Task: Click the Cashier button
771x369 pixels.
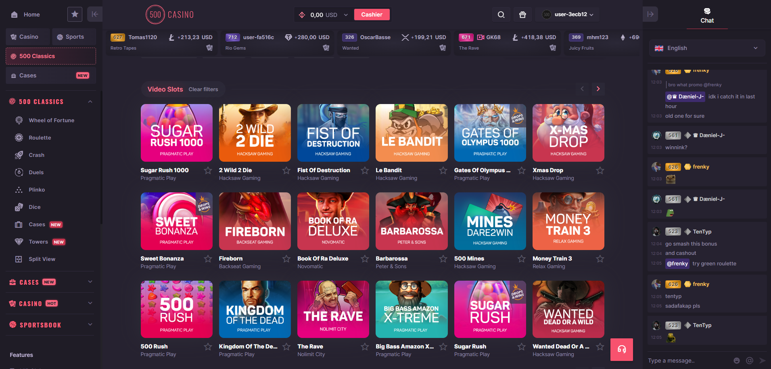Action: [372, 15]
